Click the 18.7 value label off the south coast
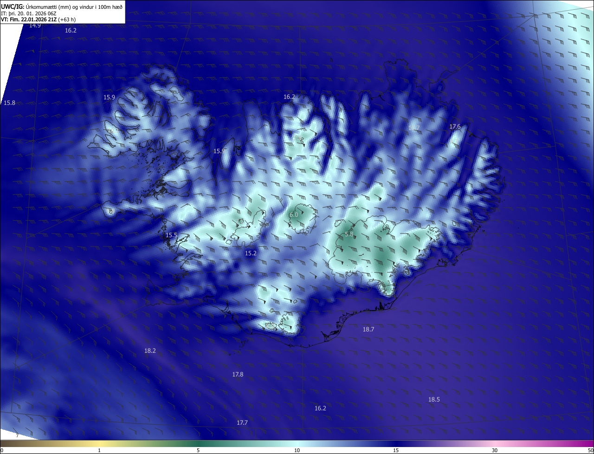 pyautogui.click(x=368, y=329)
